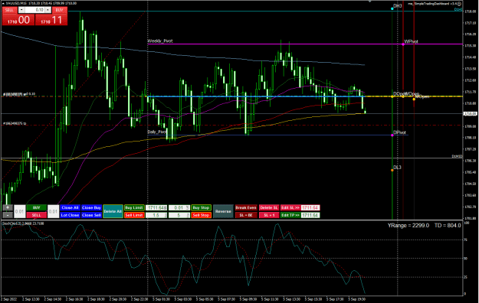Image resolution: width=479 pixels, height=303 pixels.
Task: Click the Edit SL >> button
Action: (x=290, y=208)
